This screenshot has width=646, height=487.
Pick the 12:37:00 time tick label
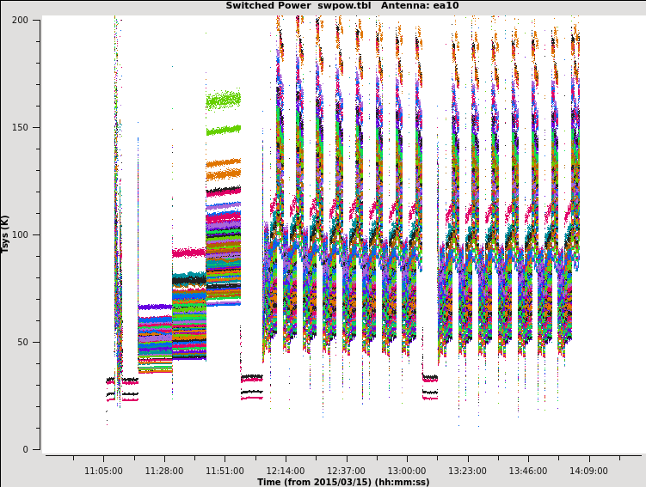pyautogui.click(x=346, y=471)
